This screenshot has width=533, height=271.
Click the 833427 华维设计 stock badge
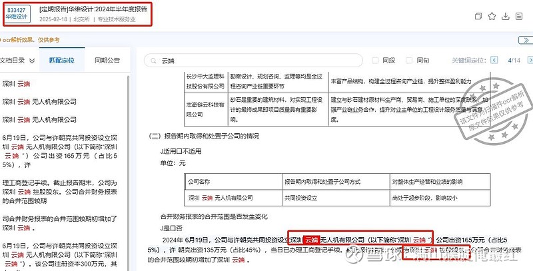[x=17, y=14]
